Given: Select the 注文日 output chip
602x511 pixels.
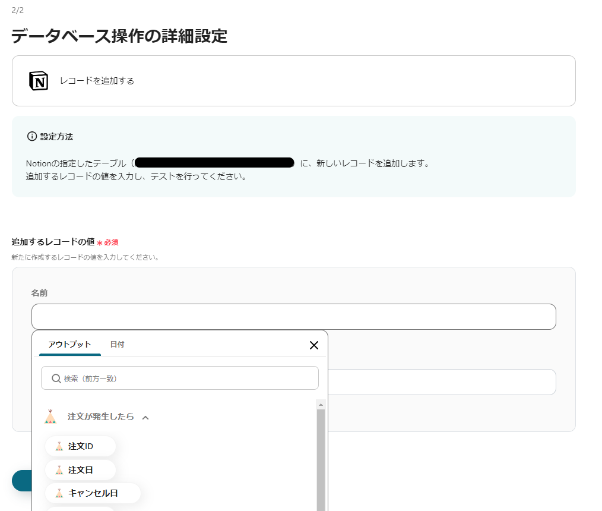Looking at the screenshot, I should [81, 470].
